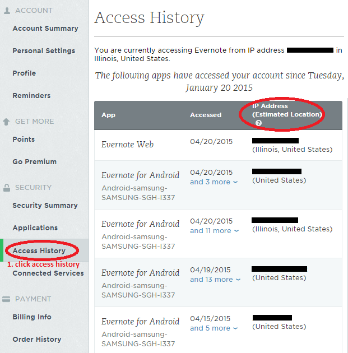Go to Billing Info
348x353 pixels.
[32, 317]
